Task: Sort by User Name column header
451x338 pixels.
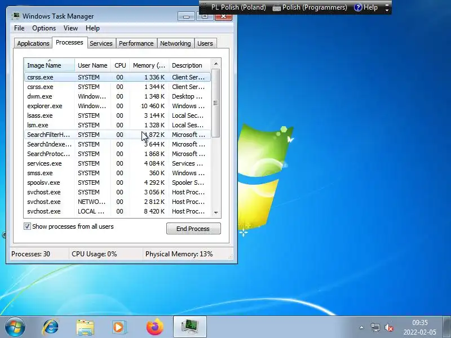Action: tap(92, 65)
